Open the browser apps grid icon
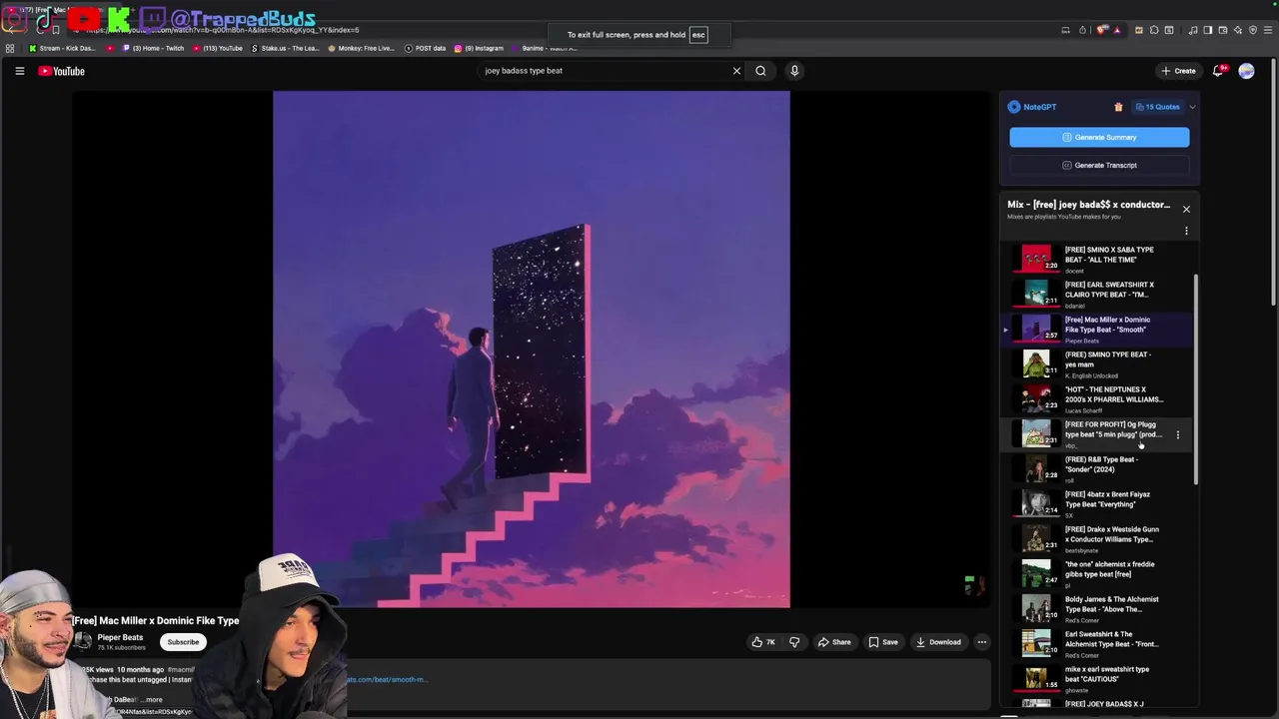The width and height of the screenshot is (1279, 719). 10,48
